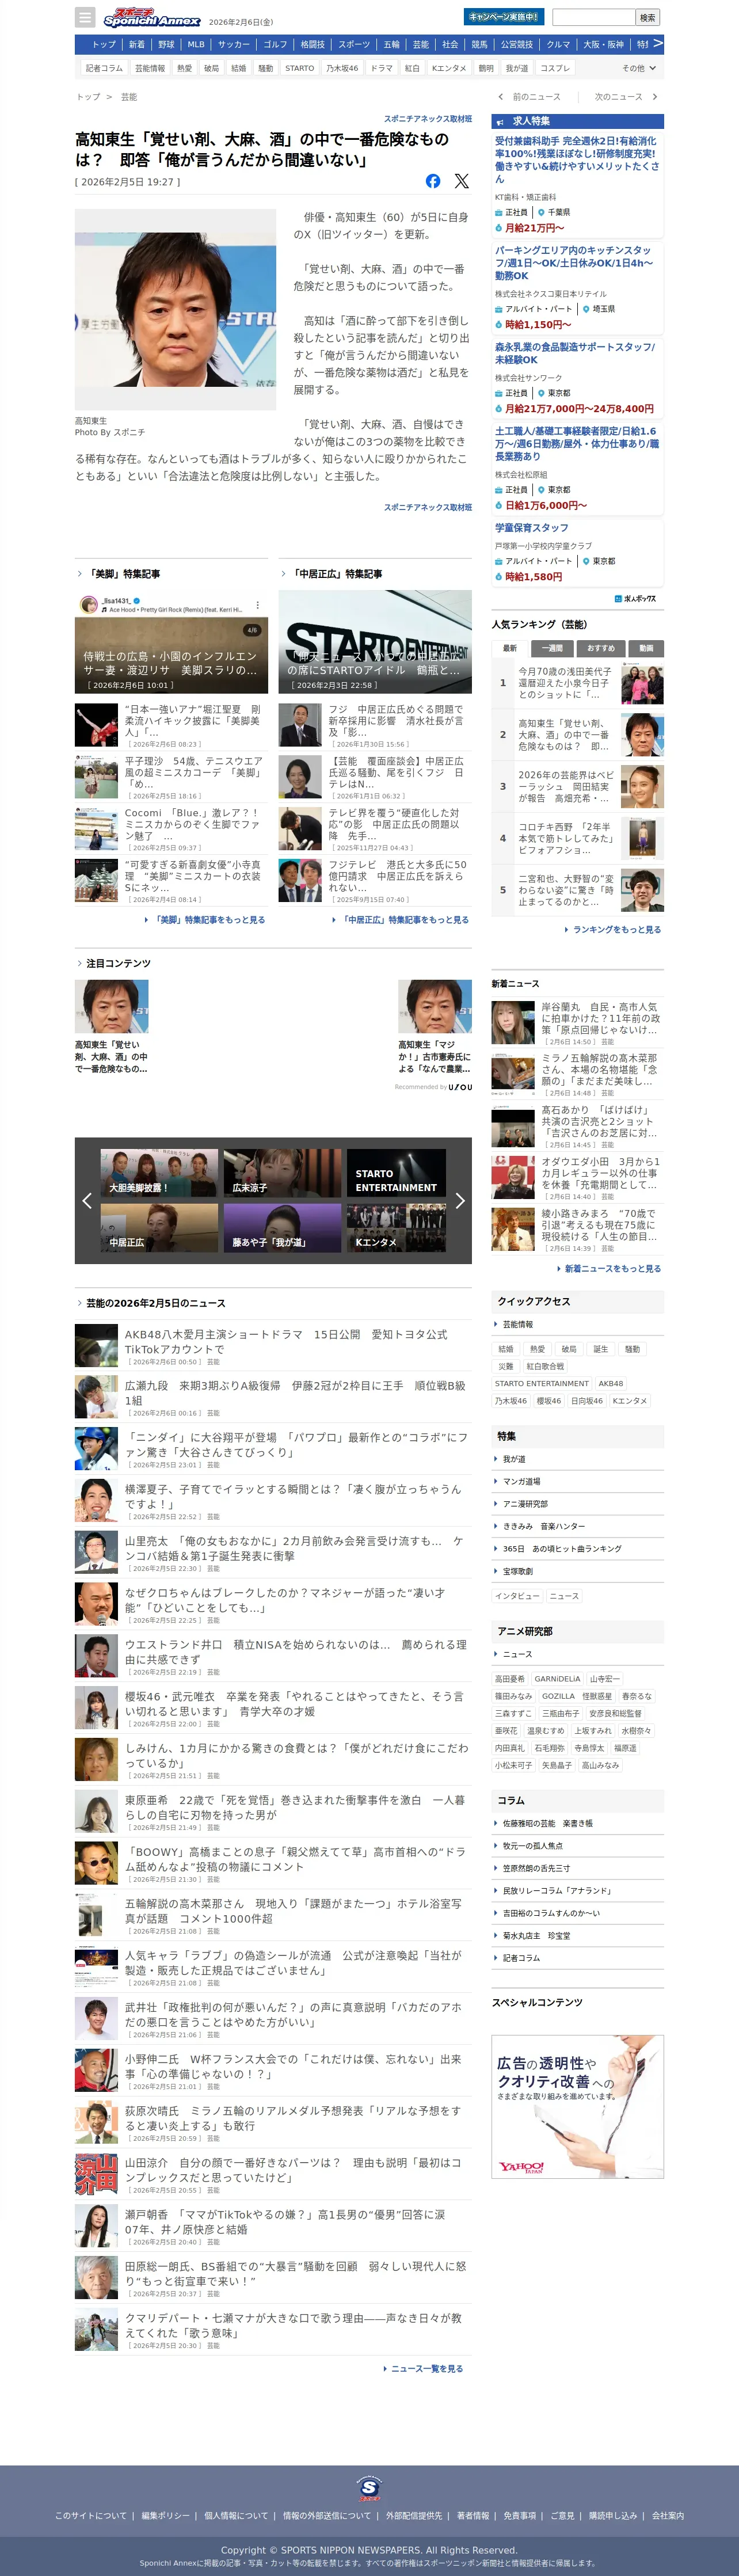Screen dimensions: 739x2576
Task: Click 広末涼子 carousel tile
Action: [x=283, y=1173]
